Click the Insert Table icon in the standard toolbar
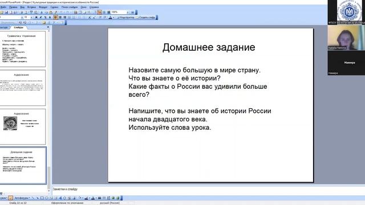Image resolution: width=365 pixels, height=205 pixels. (x=80, y=12)
